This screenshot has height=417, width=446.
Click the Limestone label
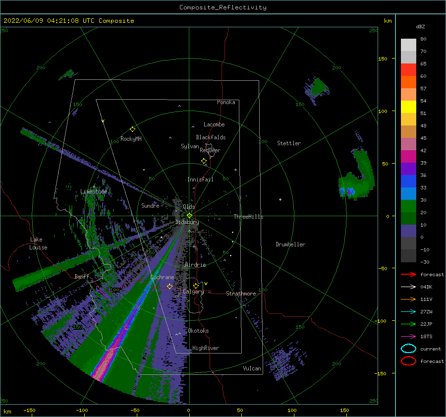(94, 191)
